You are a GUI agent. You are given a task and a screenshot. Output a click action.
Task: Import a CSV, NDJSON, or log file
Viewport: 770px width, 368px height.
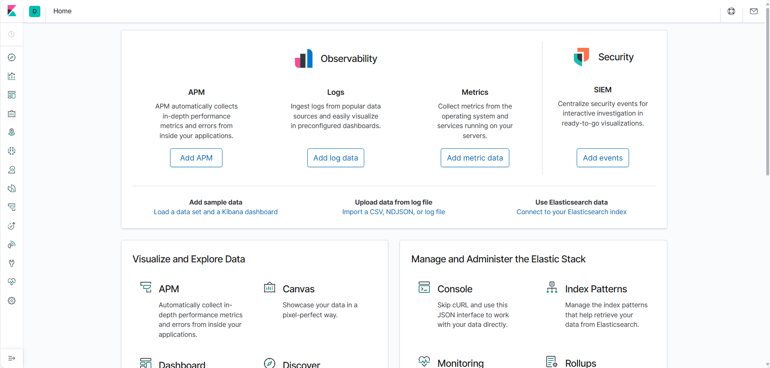click(394, 212)
